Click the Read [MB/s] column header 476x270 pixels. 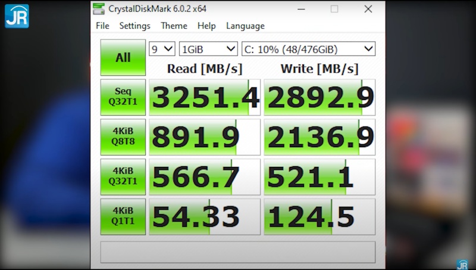pos(205,69)
